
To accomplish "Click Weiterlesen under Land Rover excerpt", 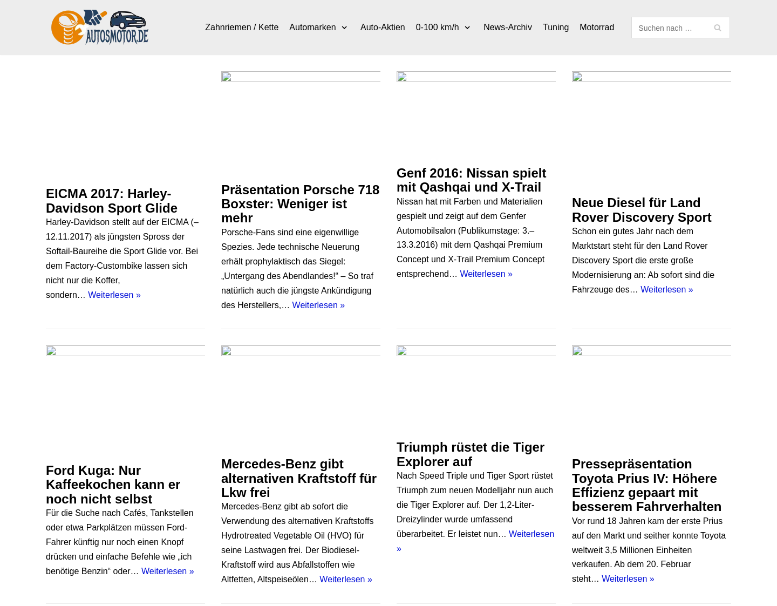I will click(667, 289).
